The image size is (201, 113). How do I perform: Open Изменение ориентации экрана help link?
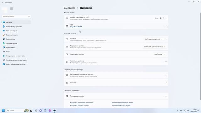coord(122,103)
